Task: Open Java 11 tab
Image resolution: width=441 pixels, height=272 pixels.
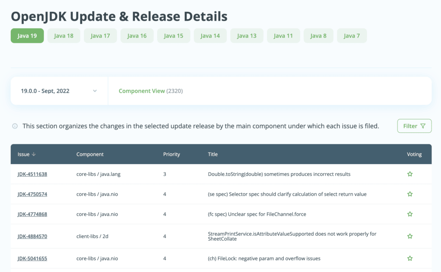Action: click(283, 36)
